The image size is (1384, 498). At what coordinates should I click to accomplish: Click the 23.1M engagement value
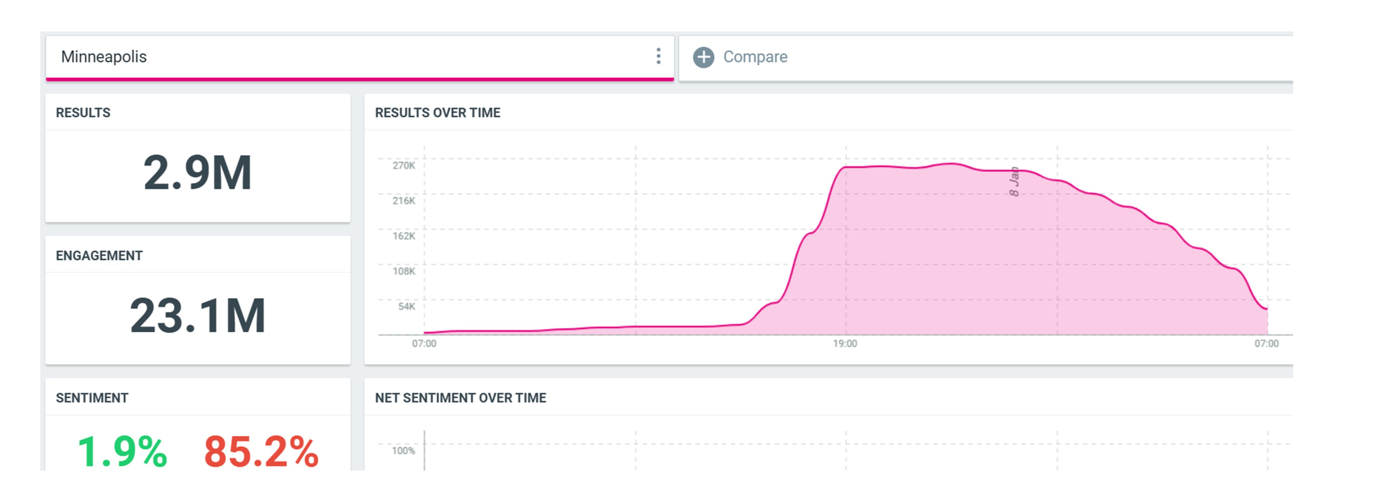tap(197, 316)
